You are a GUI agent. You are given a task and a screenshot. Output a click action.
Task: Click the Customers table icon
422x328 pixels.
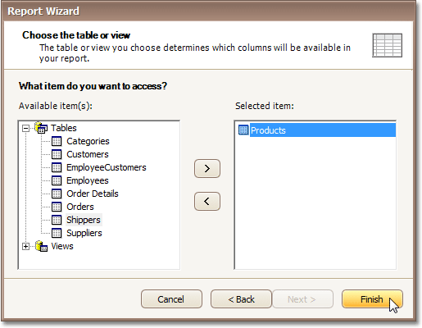(57, 154)
